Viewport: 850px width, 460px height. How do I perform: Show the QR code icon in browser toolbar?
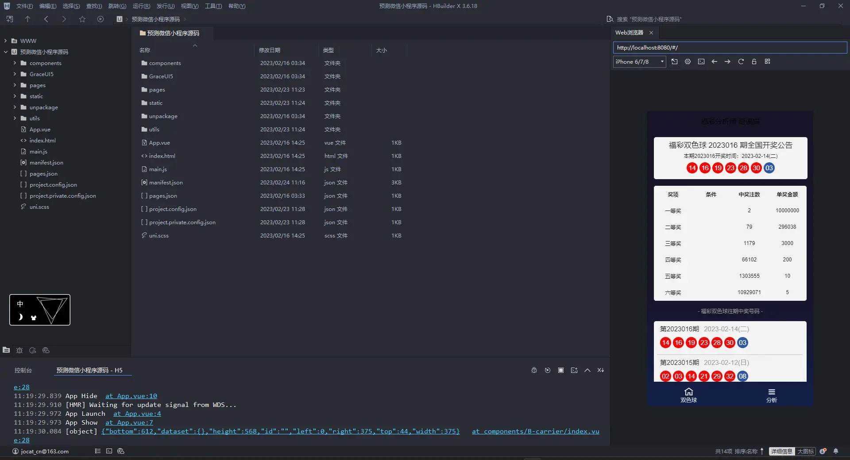click(x=767, y=61)
